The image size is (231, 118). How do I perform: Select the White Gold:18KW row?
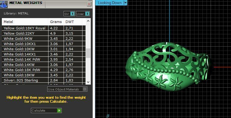point(44,75)
